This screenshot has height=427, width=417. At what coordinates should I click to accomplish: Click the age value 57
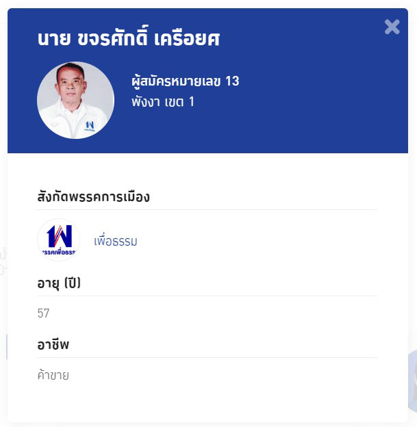[44, 313]
